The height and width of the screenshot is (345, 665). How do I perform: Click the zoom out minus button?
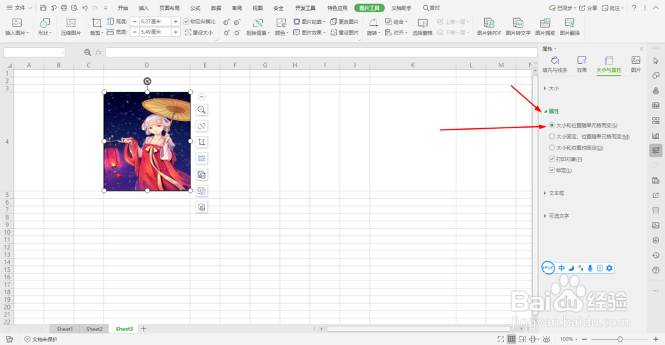585,339
